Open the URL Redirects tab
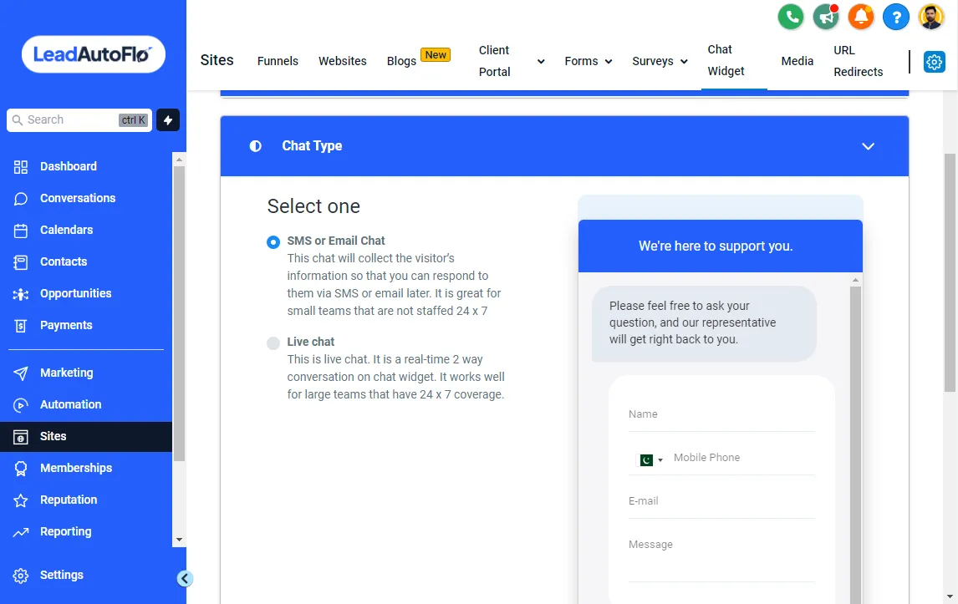 [858, 61]
